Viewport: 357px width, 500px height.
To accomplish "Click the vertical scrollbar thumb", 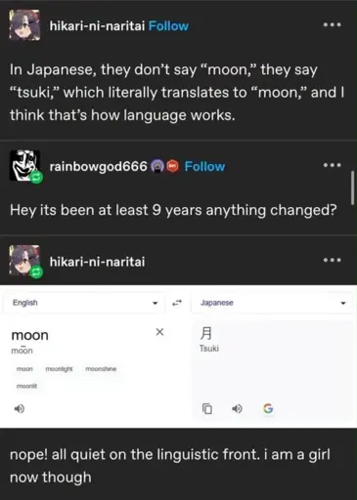I will [352, 188].
